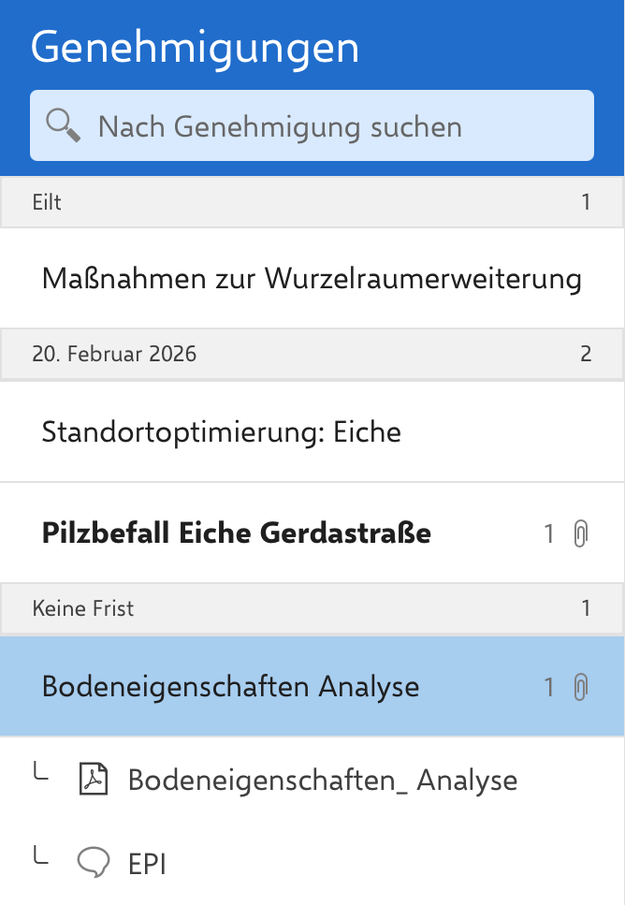The image size is (625, 905).
Task: Click count badge in Eilt header
Action: [587, 202]
